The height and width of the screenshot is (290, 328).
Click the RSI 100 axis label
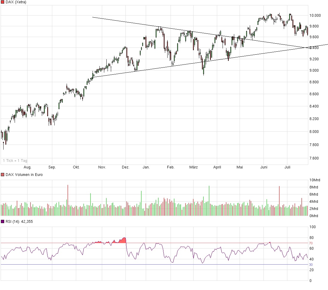click(312, 227)
